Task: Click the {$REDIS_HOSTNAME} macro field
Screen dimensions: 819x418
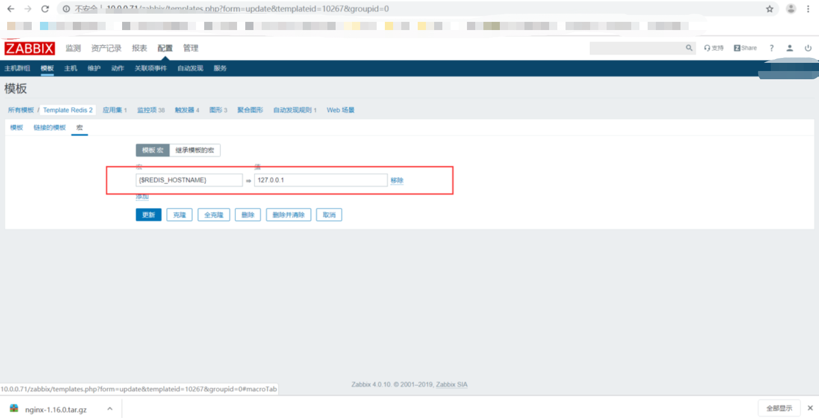Action: 189,180
